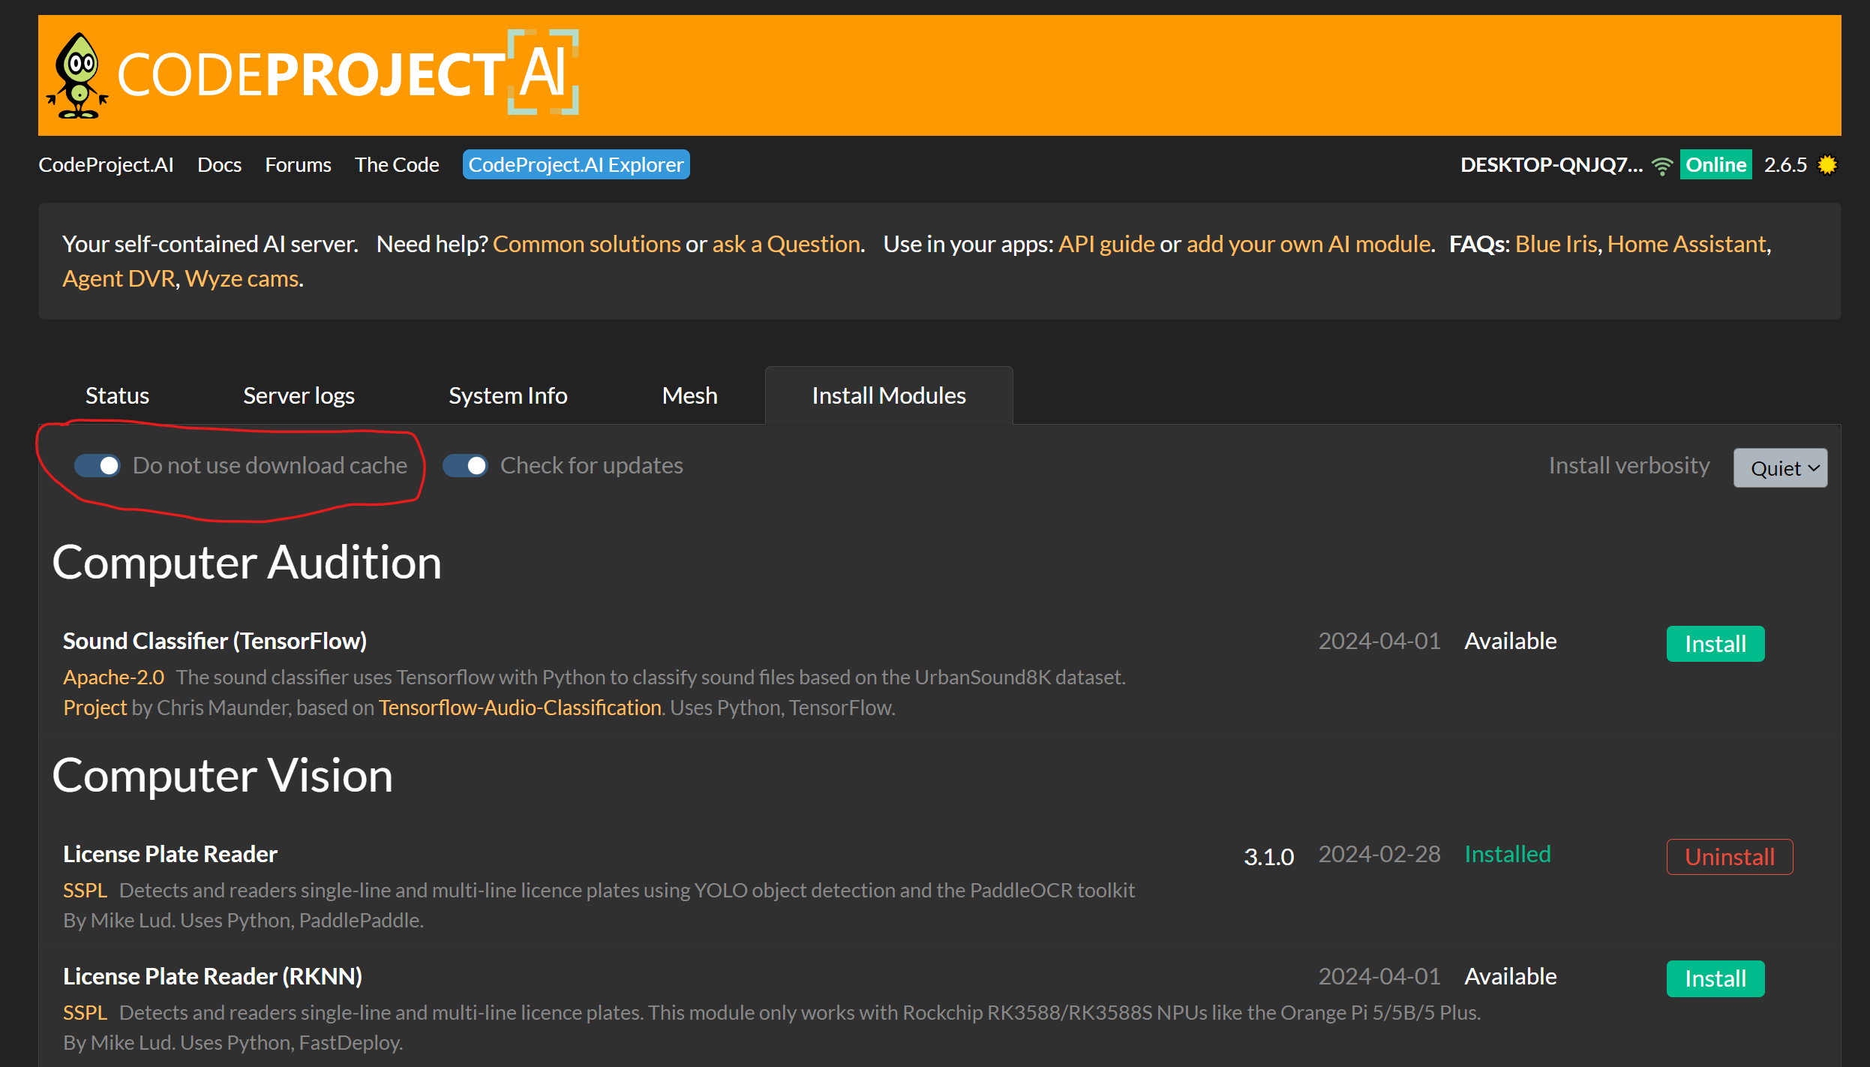
Task: Toggle Check for updates switch
Action: click(465, 466)
